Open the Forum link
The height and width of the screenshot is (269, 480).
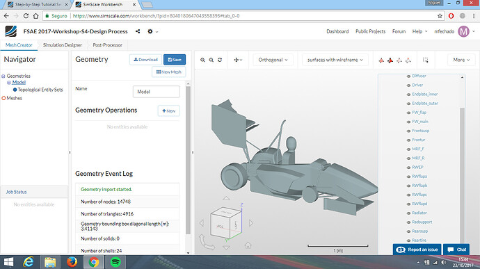[399, 31]
